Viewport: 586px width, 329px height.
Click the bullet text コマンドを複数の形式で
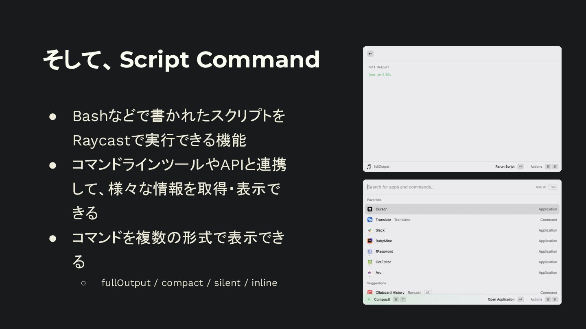click(178, 249)
